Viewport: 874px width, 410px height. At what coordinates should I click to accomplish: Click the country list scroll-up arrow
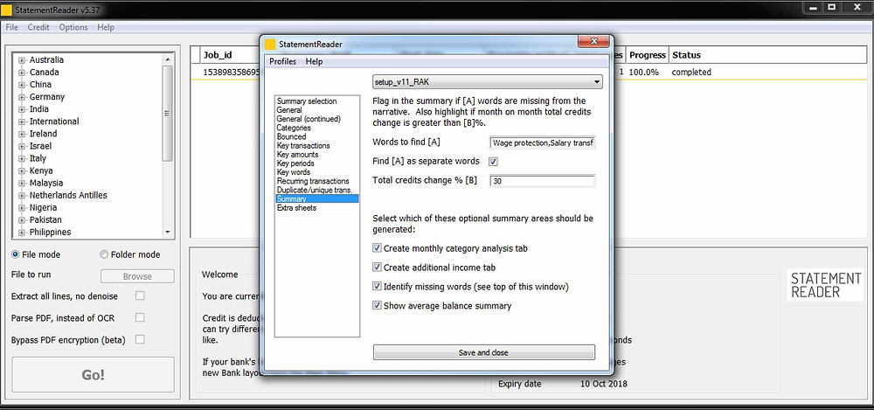click(168, 59)
